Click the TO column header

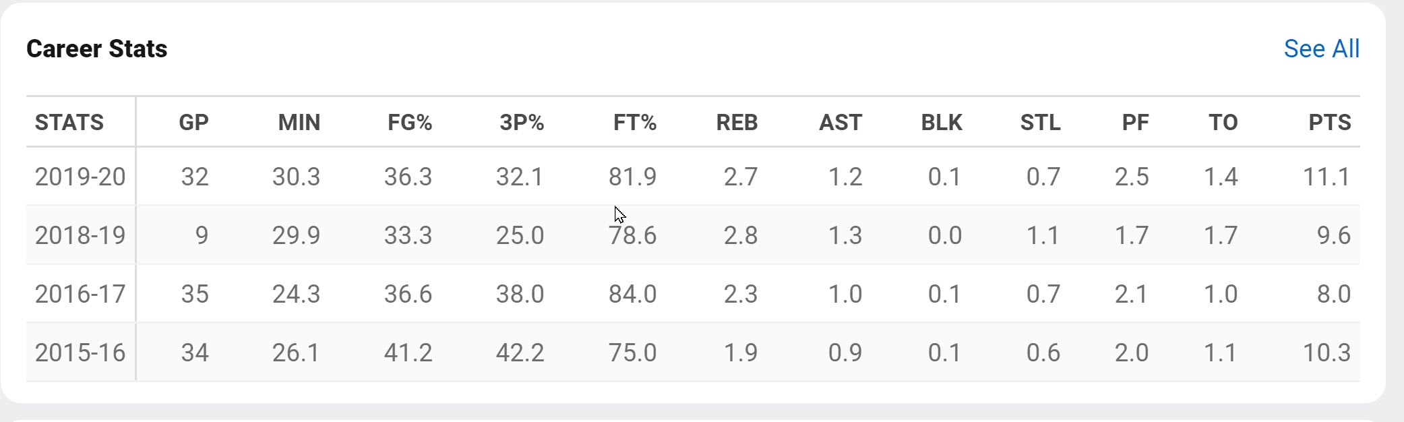point(1223,122)
